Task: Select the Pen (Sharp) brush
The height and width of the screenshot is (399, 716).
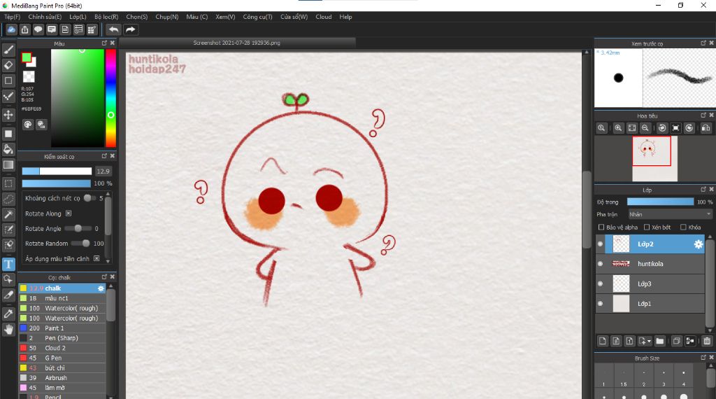Action: click(x=62, y=338)
